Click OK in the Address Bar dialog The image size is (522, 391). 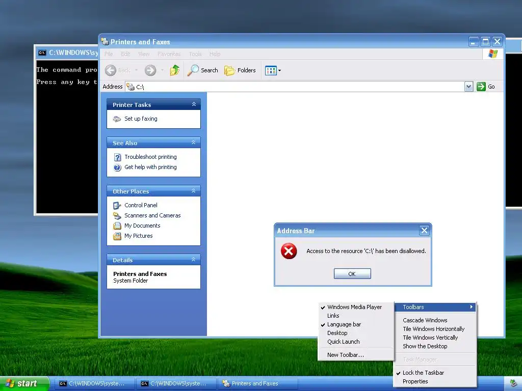click(352, 273)
